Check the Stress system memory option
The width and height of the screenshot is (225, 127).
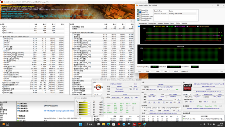pyautogui.click(x=140, y=16)
